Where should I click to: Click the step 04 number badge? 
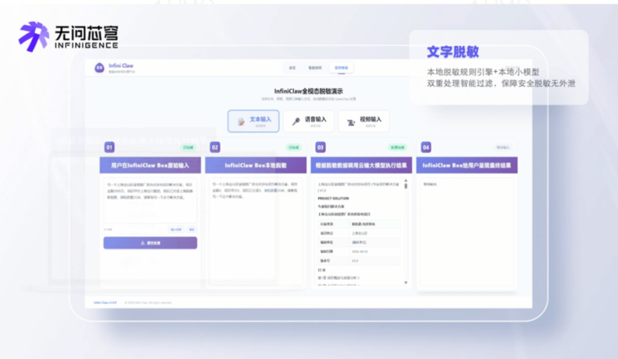(426, 147)
